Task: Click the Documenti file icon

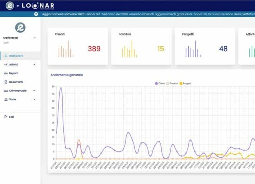Action: pos(6,82)
